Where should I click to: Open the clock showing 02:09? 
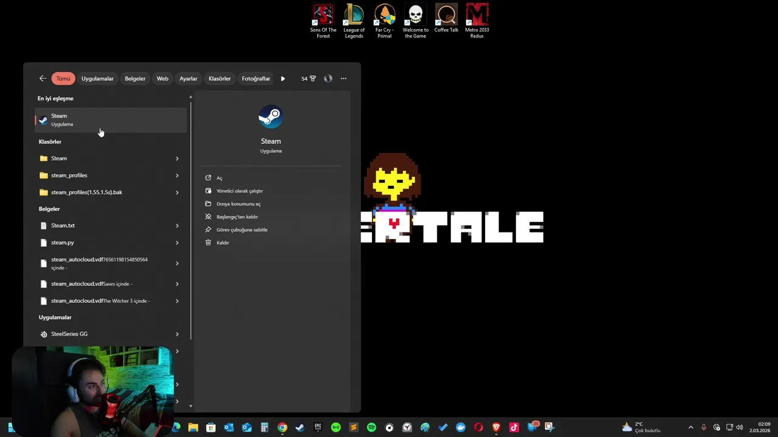pyautogui.click(x=760, y=427)
